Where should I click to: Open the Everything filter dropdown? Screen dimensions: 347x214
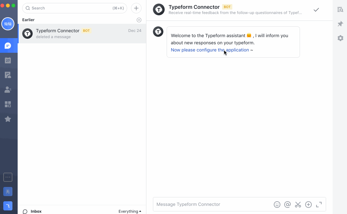click(x=130, y=211)
